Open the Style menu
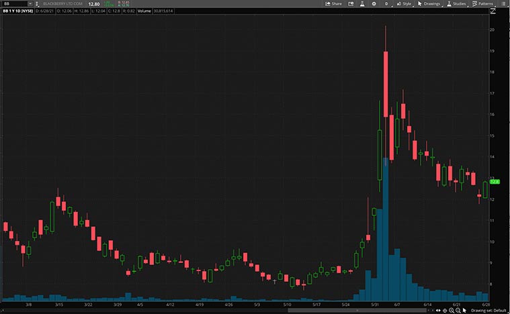This screenshot has width=510, height=314. tap(405, 3)
